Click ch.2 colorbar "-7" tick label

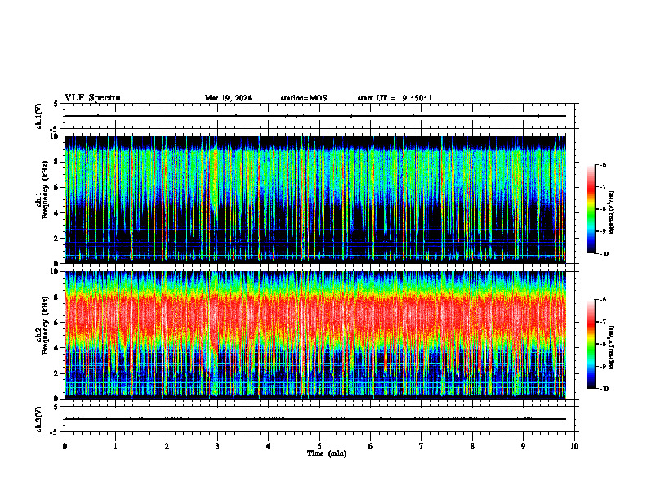[603, 322]
